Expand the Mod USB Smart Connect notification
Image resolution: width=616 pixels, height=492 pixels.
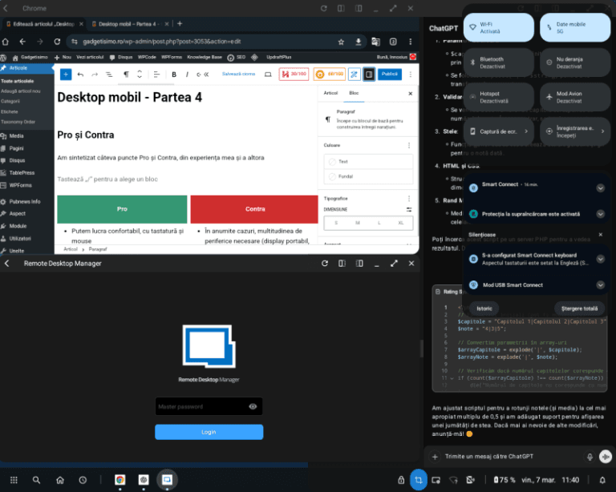[x=600, y=284]
